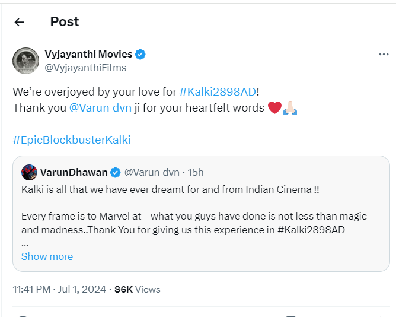Click the 15h timestamp on quoted post

pyautogui.click(x=196, y=173)
